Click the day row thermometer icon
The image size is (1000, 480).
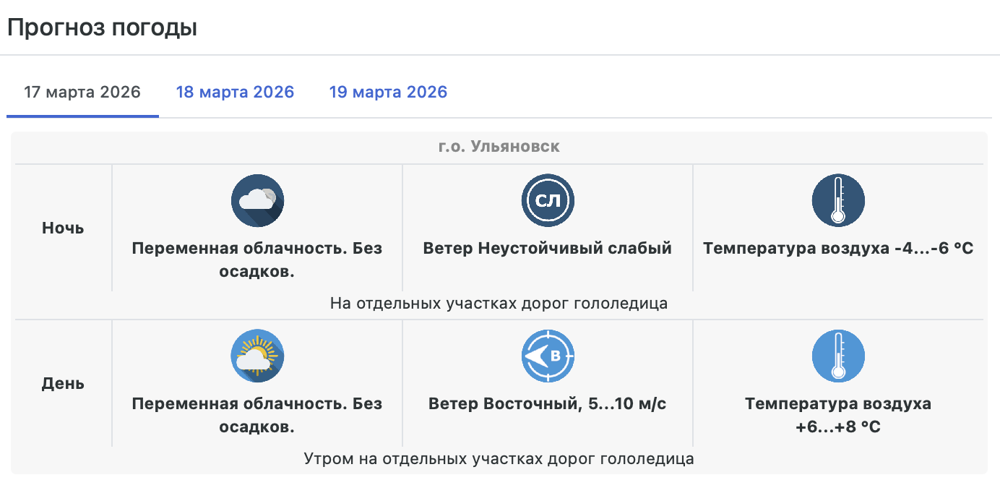[838, 356]
